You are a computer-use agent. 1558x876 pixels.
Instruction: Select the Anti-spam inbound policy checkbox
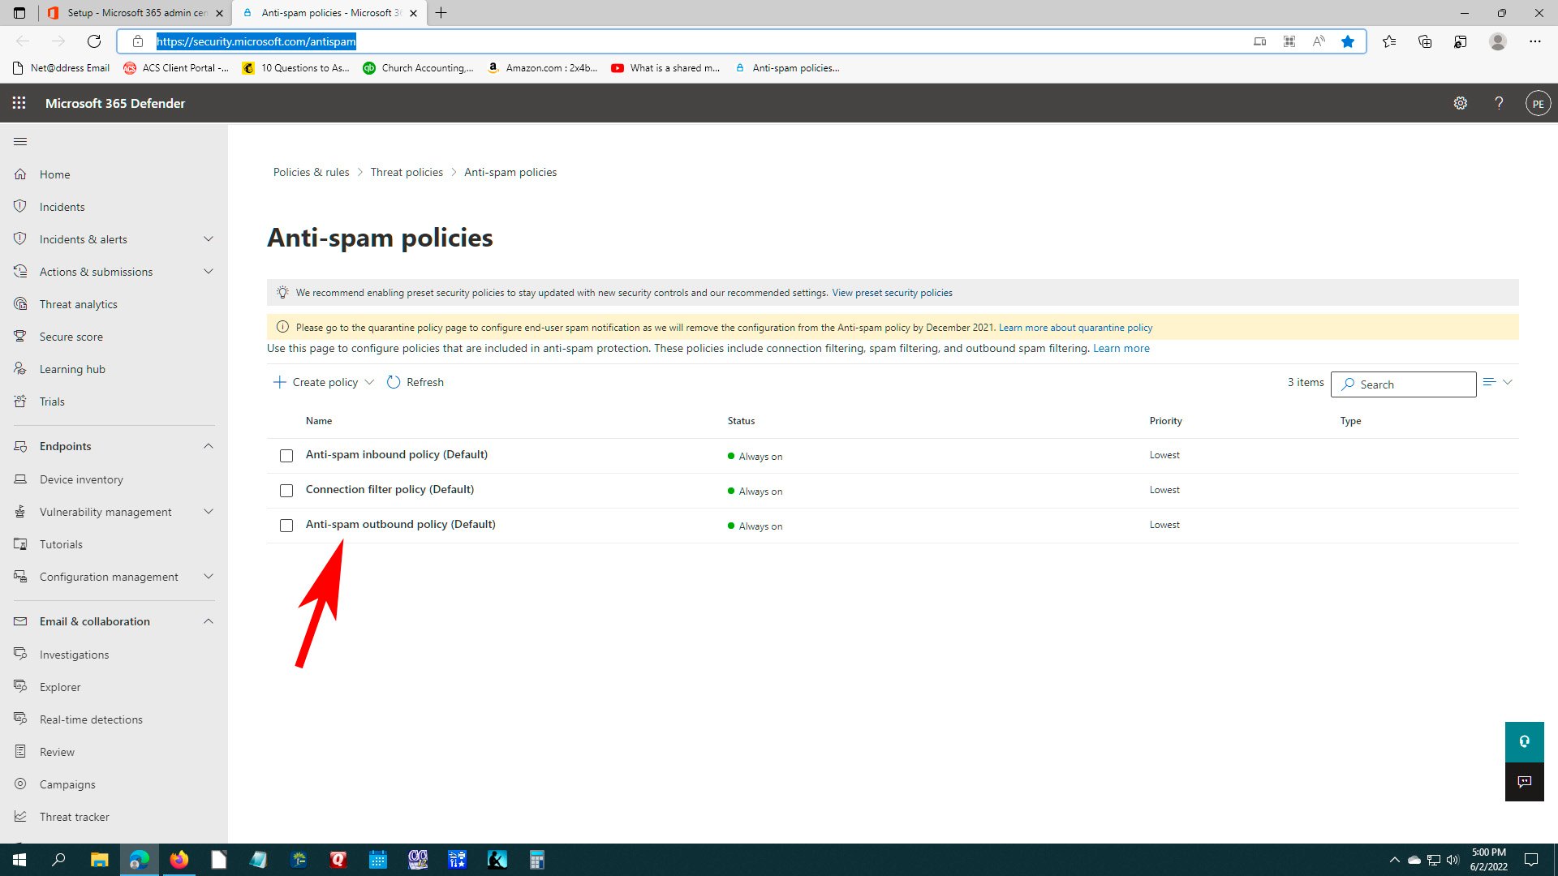286,456
